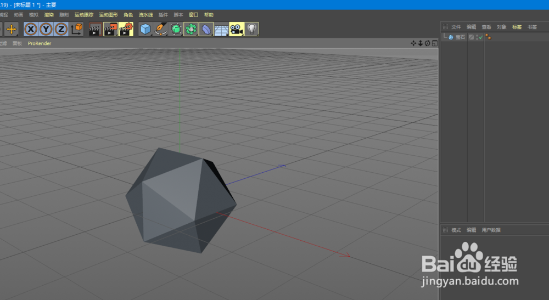Screen dimensions: 549x300
Task: Add the green Array modeling object
Action: tap(191, 30)
